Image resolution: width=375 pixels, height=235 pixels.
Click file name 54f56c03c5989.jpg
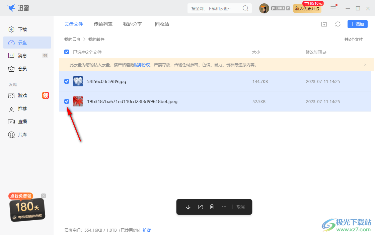coord(107,82)
